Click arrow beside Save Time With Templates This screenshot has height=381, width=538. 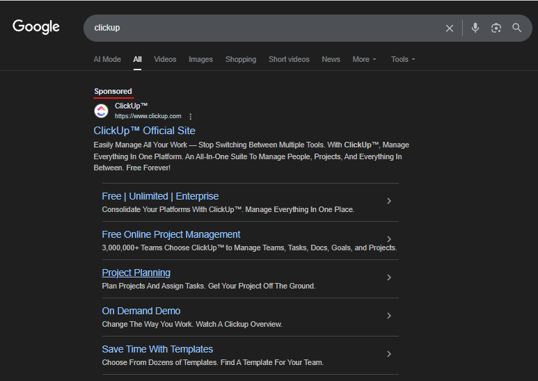tap(388, 354)
